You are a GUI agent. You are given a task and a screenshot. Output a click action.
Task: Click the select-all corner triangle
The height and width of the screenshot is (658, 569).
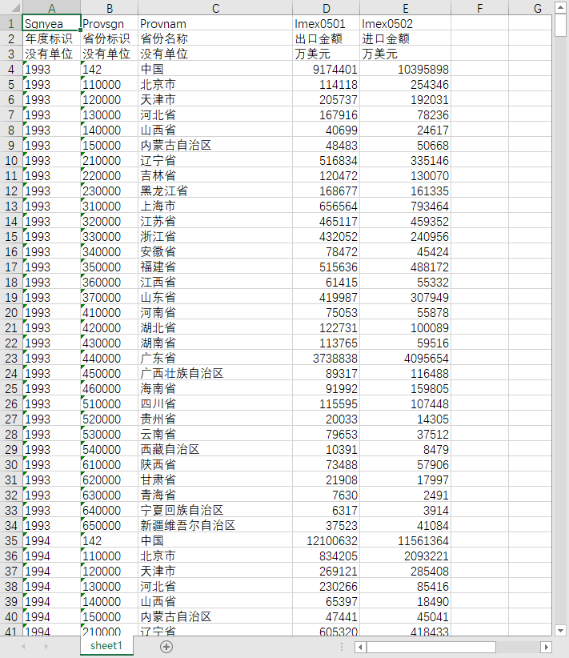coord(15,8)
